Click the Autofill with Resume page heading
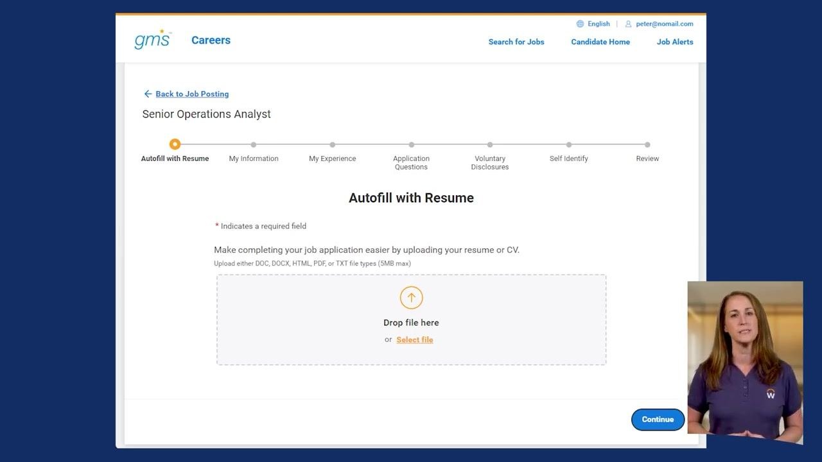Image resolution: width=822 pixels, height=462 pixels. coord(411,198)
